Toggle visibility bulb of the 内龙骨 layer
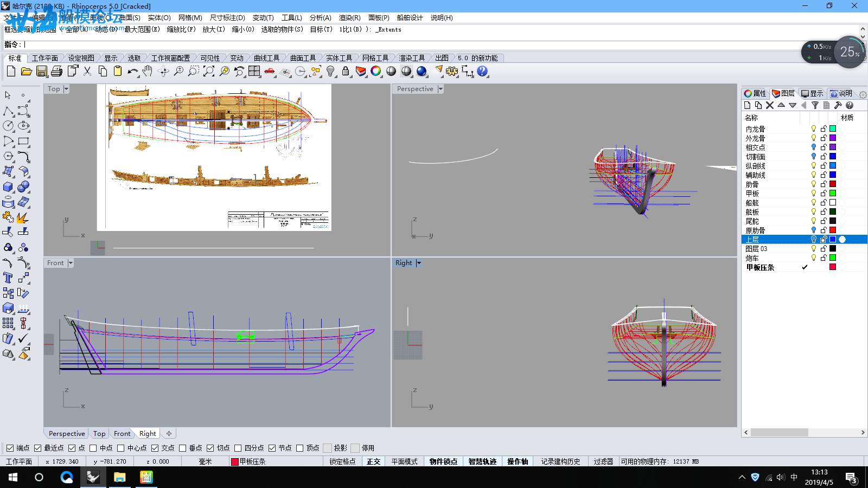The image size is (868, 488). 813,129
